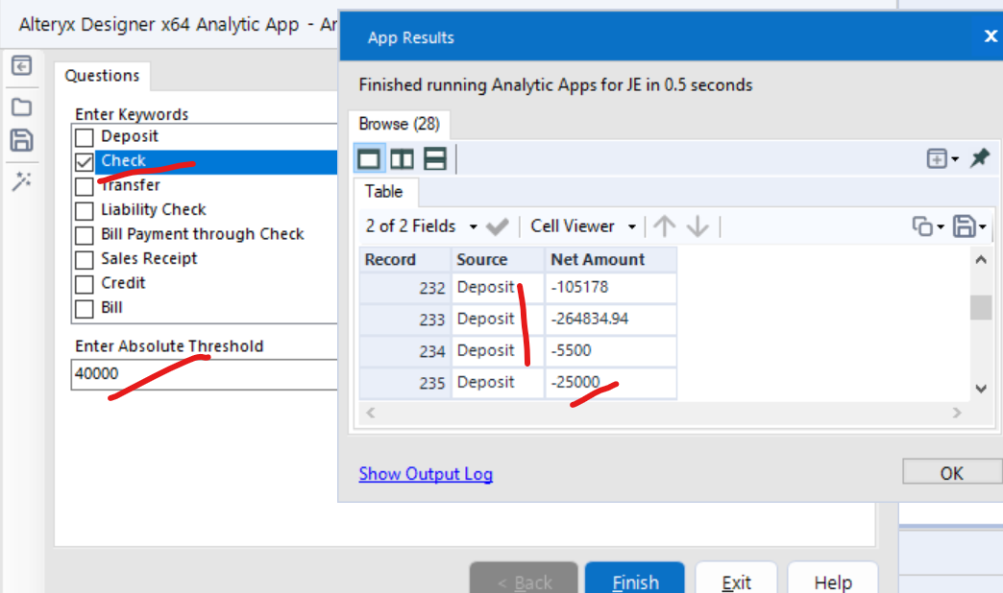Enable the Deposit keyword checkbox
1003x593 pixels.
point(84,136)
